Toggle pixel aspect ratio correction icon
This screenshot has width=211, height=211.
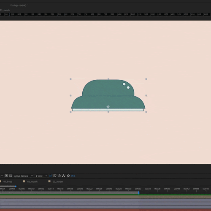coord(50,176)
